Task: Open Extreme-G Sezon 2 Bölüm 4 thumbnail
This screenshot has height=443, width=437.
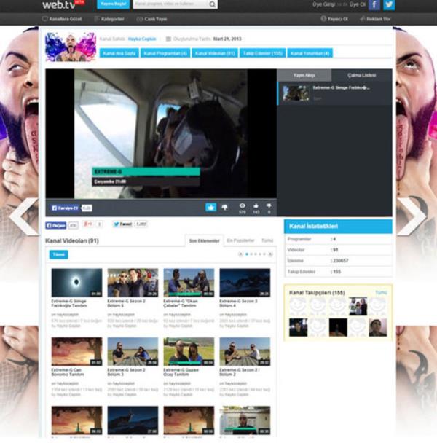Action: [245, 283]
